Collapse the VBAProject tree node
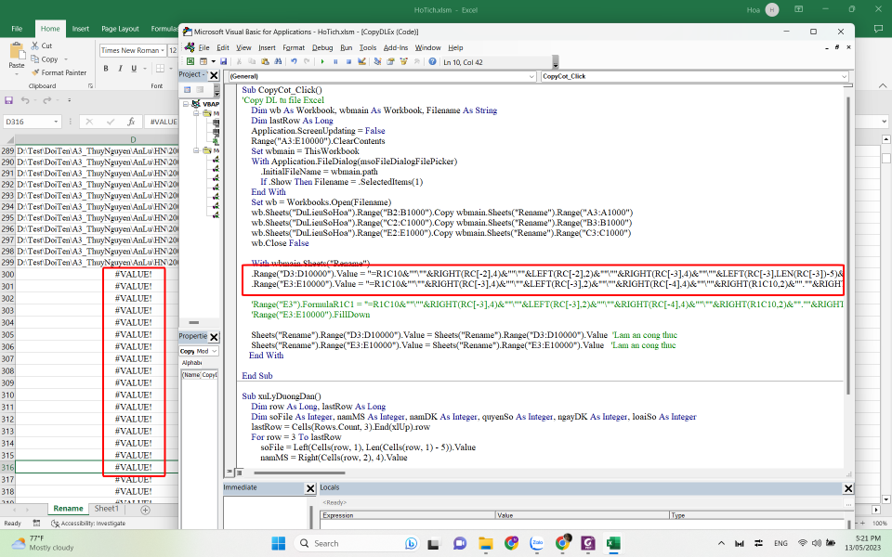Screen dimensions: 892x557 click(x=185, y=105)
